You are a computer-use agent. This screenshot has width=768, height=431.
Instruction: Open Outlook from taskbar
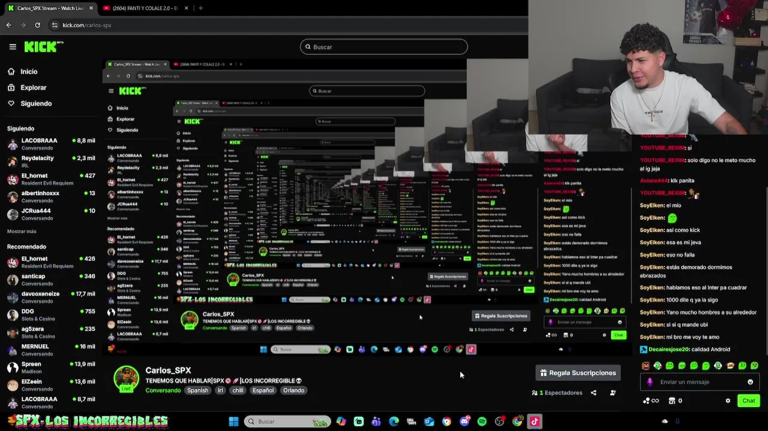tap(429, 421)
